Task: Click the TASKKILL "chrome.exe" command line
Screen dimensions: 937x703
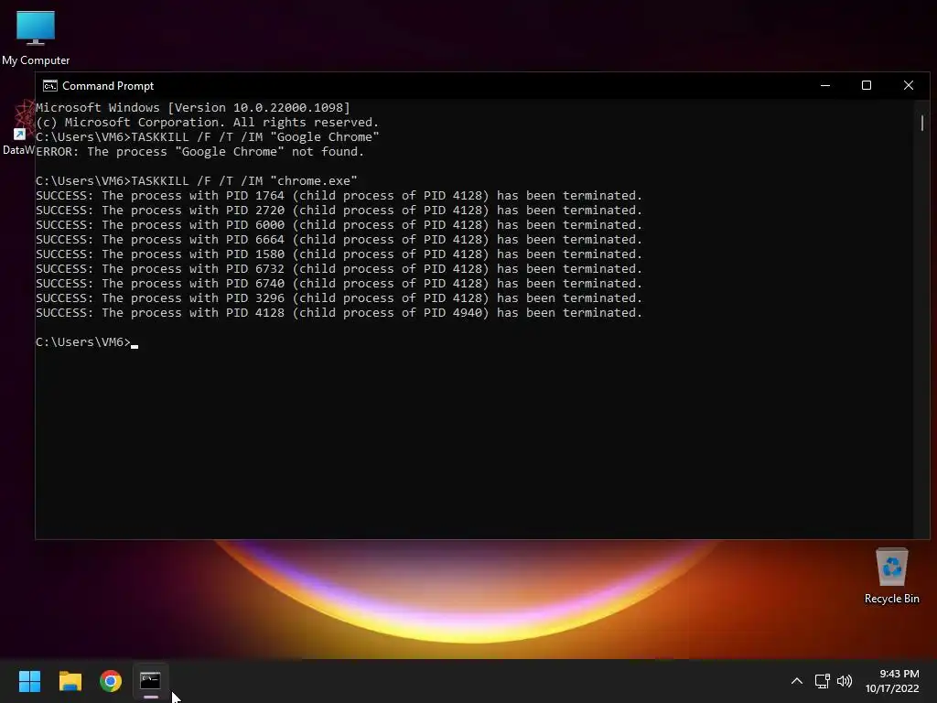Action: coord(197,180)
